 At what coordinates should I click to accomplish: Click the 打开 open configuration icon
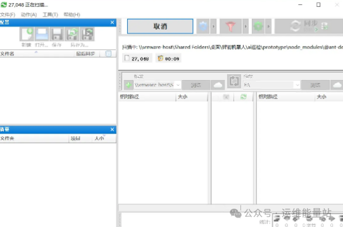(42, 34)
